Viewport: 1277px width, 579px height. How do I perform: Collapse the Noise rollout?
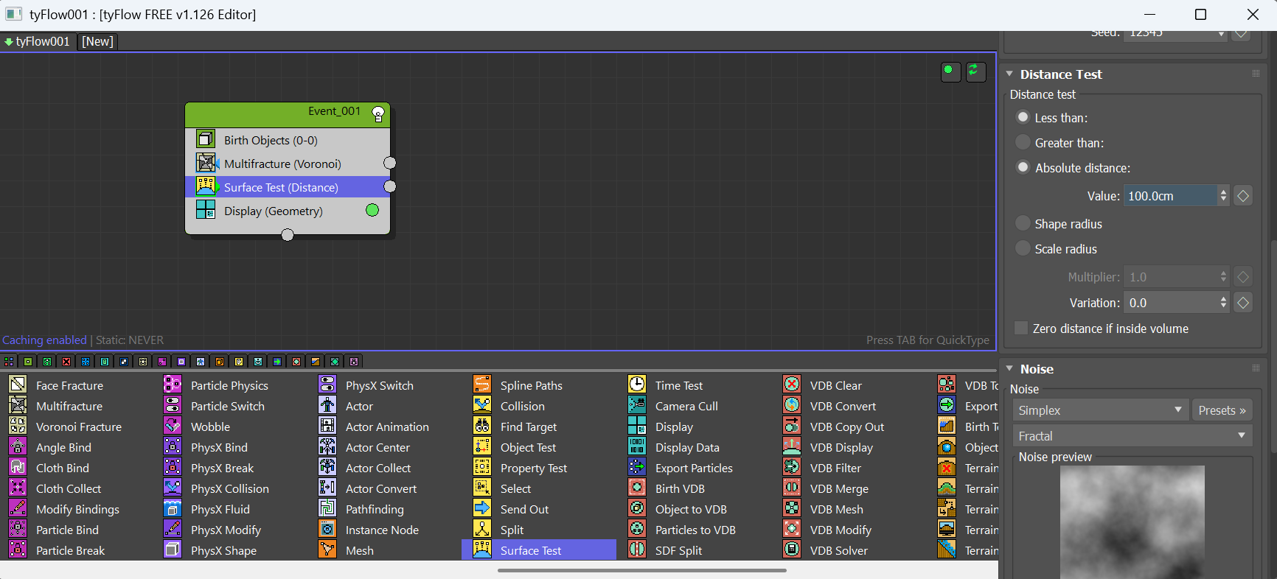[1009, 368]
